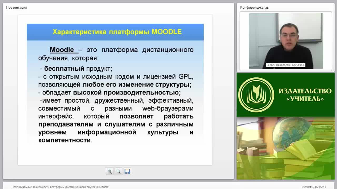Viewport: 337px width, 189px height.
Task: Click the text web-браузерами on the slide
Action: pos(168,108)
